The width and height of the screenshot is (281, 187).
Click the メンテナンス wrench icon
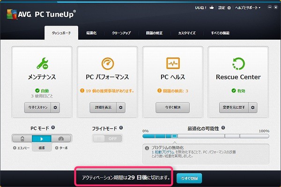point(42,63)
